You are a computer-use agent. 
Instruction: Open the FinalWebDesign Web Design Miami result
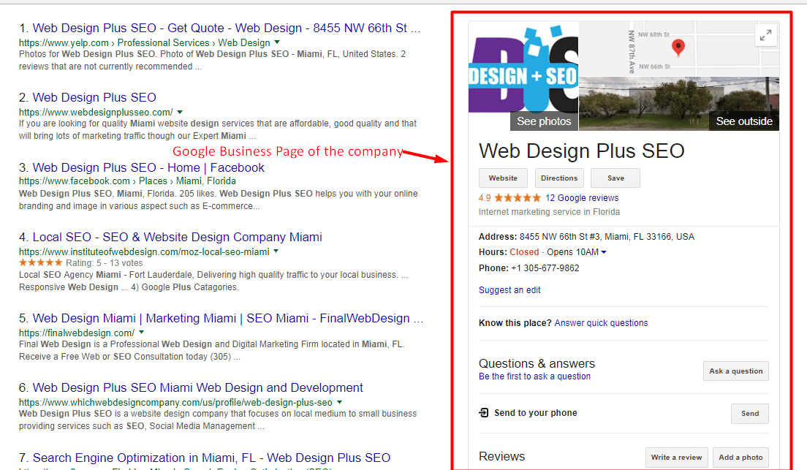pyautogui.click(x=227, y=318)
